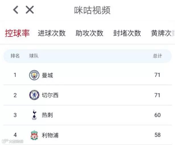
Task: Click the Tottenham cockerel logo icon
Action: (34, 115)
